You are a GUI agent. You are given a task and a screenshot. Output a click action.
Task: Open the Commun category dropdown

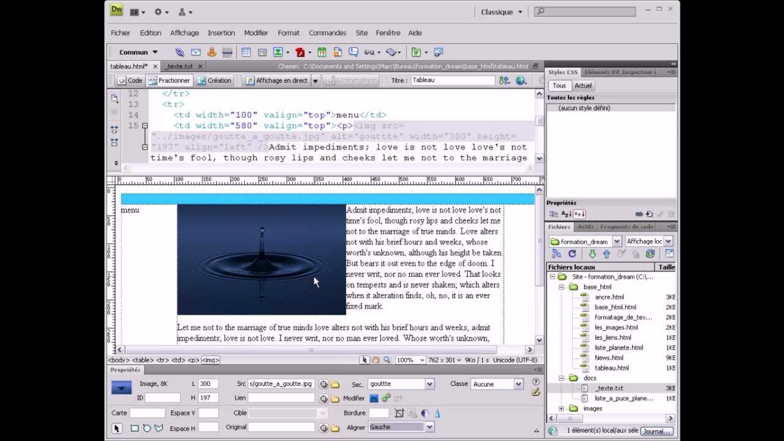coord(139,52)
